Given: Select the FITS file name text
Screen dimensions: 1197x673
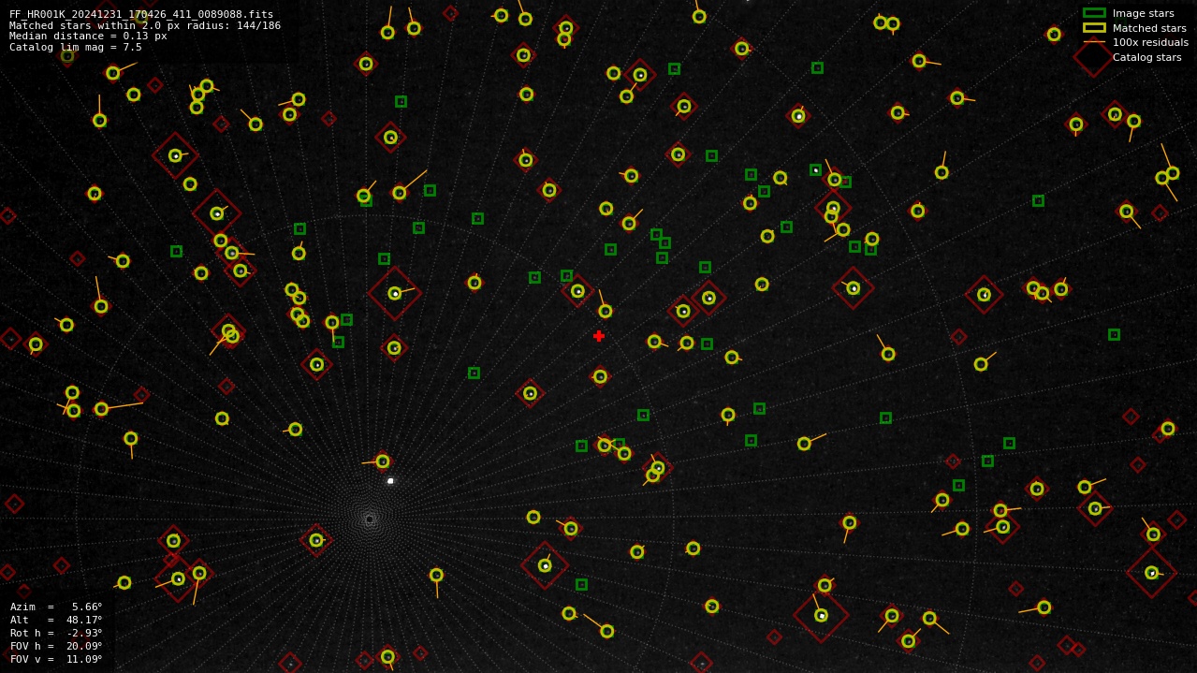Looking at the screenshot, I should [x=141, y=14].
